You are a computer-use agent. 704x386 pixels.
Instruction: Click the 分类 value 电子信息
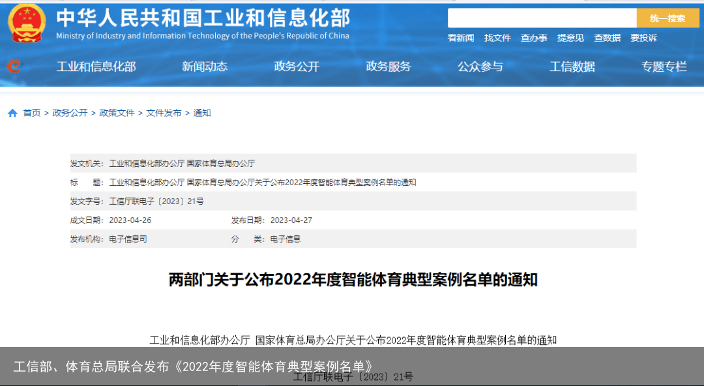[x=286, y=239]
